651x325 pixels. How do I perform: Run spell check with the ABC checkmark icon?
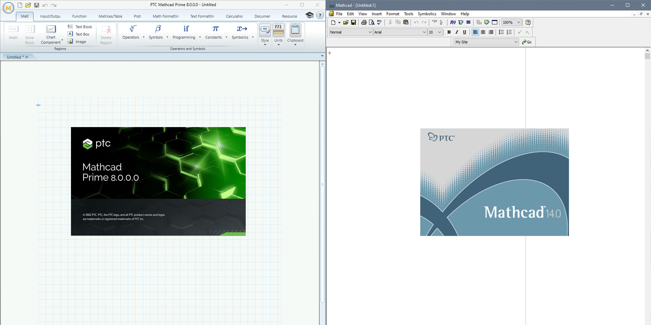coord(379,22)
